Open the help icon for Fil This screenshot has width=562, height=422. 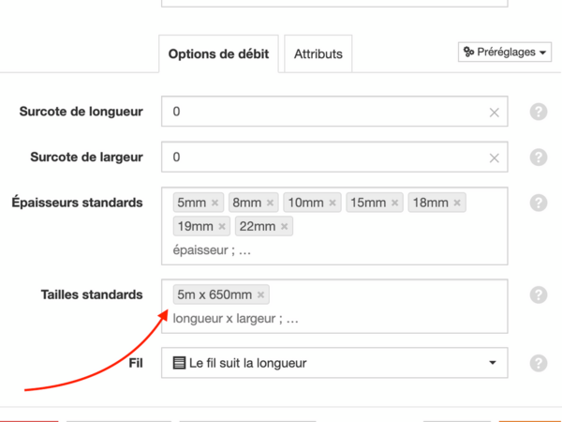[539, 363]
